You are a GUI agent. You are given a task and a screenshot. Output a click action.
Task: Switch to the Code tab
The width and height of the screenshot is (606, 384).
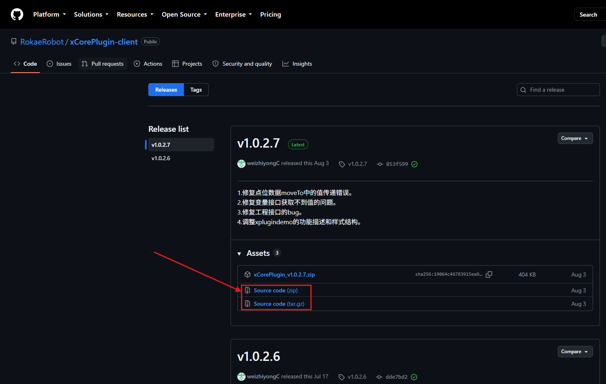[x=25, y=64]
